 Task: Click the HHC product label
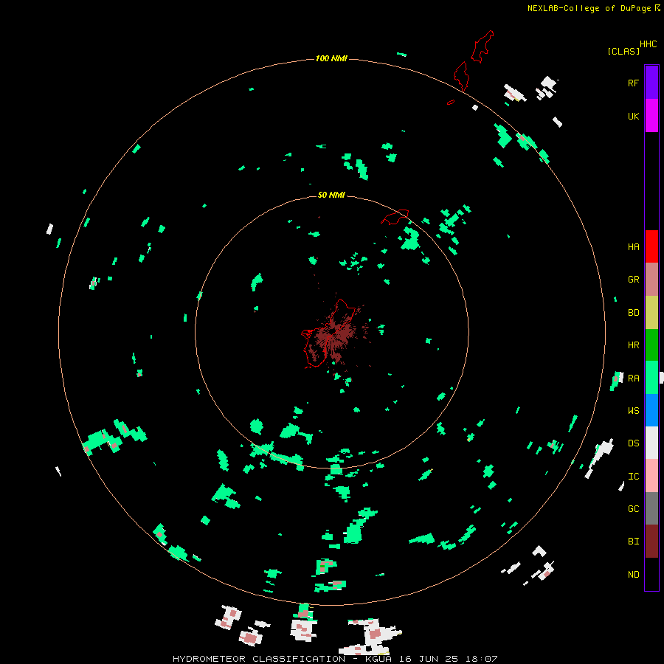[649, 44]
